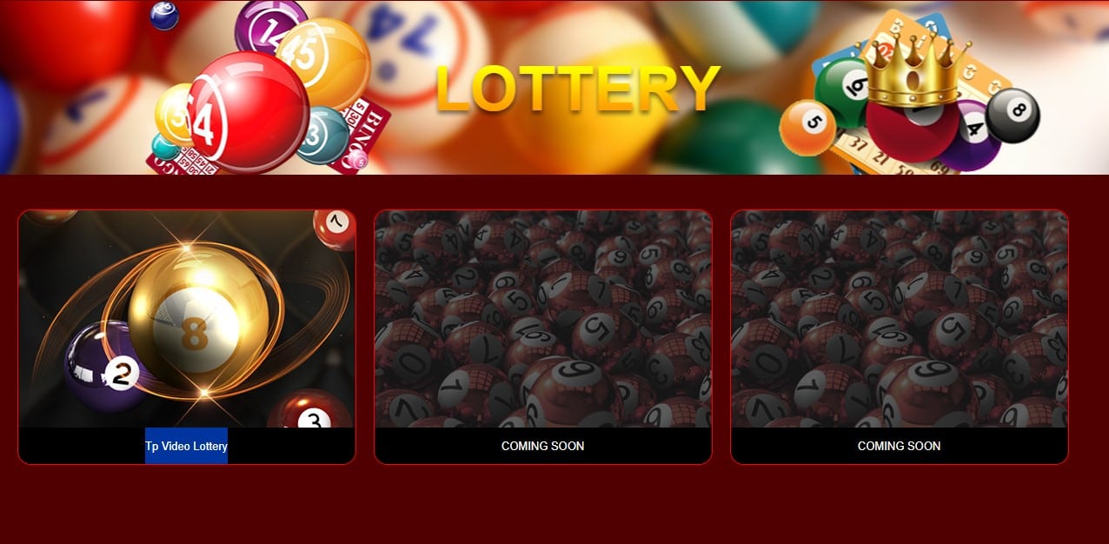Click the small blue ball at banner top
The width and height of the screenshot is (1109, 544).
164,15
